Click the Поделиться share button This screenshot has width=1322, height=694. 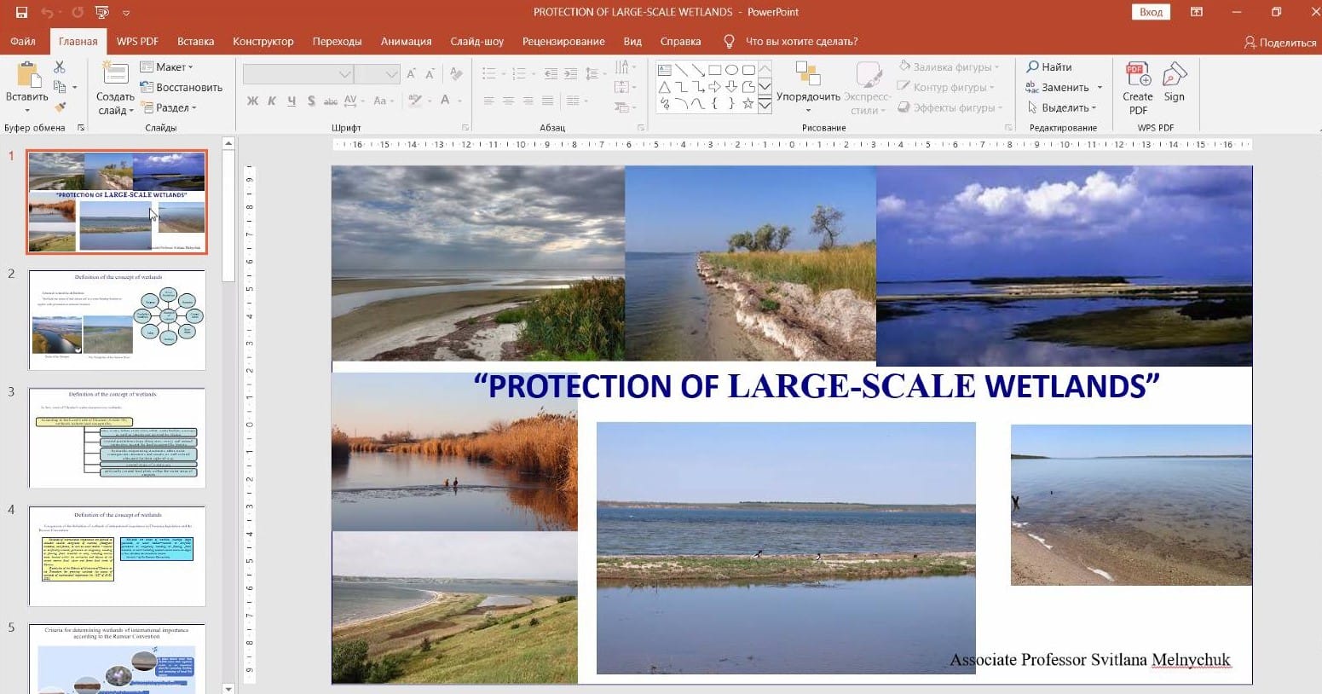pos(1279,42)
